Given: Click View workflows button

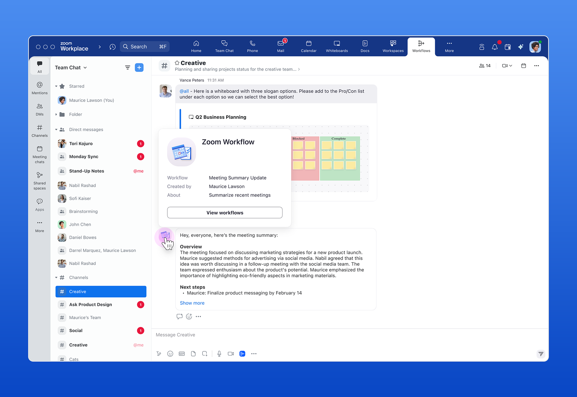Looking at the screenshot, I should [225, 213].
